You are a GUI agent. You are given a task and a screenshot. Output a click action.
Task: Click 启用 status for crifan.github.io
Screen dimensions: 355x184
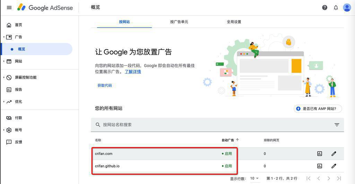pos(227,166)
